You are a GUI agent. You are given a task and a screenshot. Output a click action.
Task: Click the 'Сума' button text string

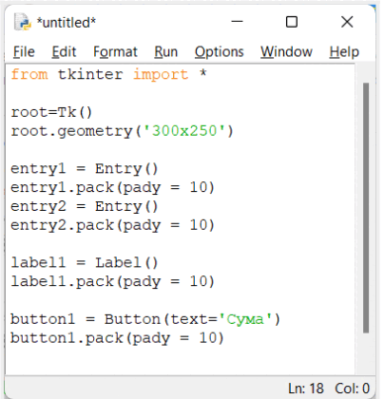point(245,319)
